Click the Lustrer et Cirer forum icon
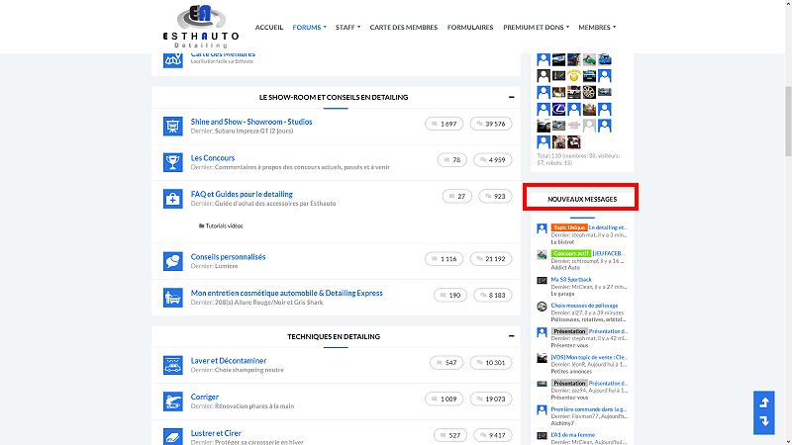Screen dimensions: 792x445 (x=172, y=435)
